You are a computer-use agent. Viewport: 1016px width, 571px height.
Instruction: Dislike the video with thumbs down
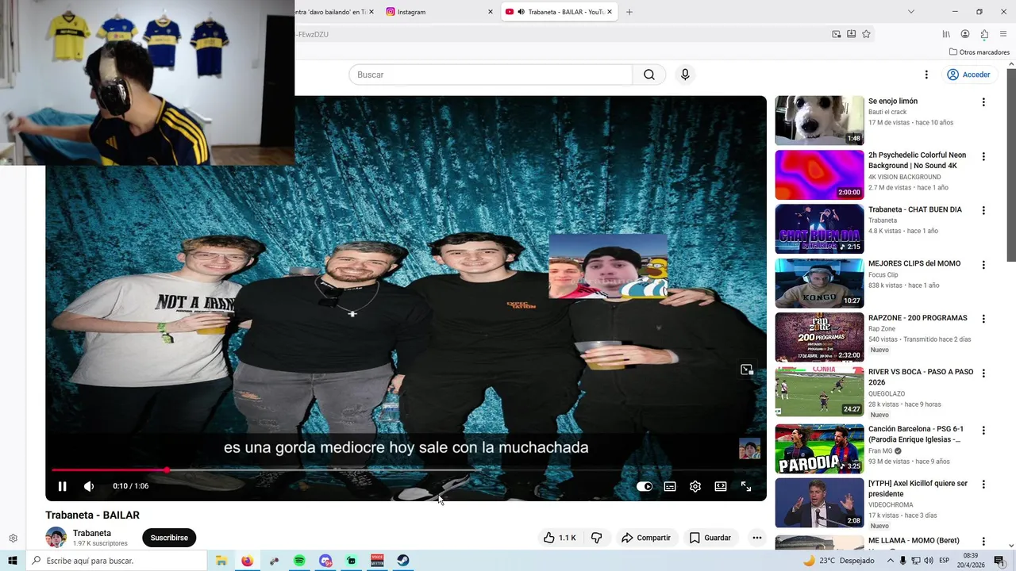point(596,538)
